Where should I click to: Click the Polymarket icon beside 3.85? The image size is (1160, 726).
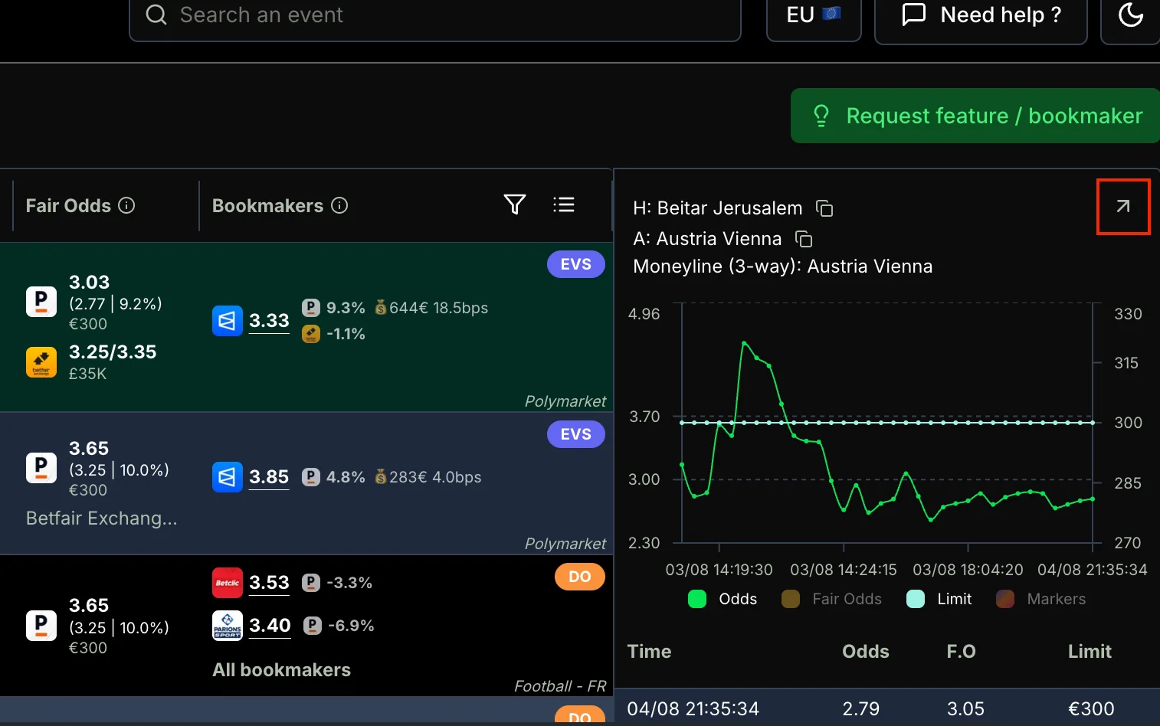pos(228,477)
